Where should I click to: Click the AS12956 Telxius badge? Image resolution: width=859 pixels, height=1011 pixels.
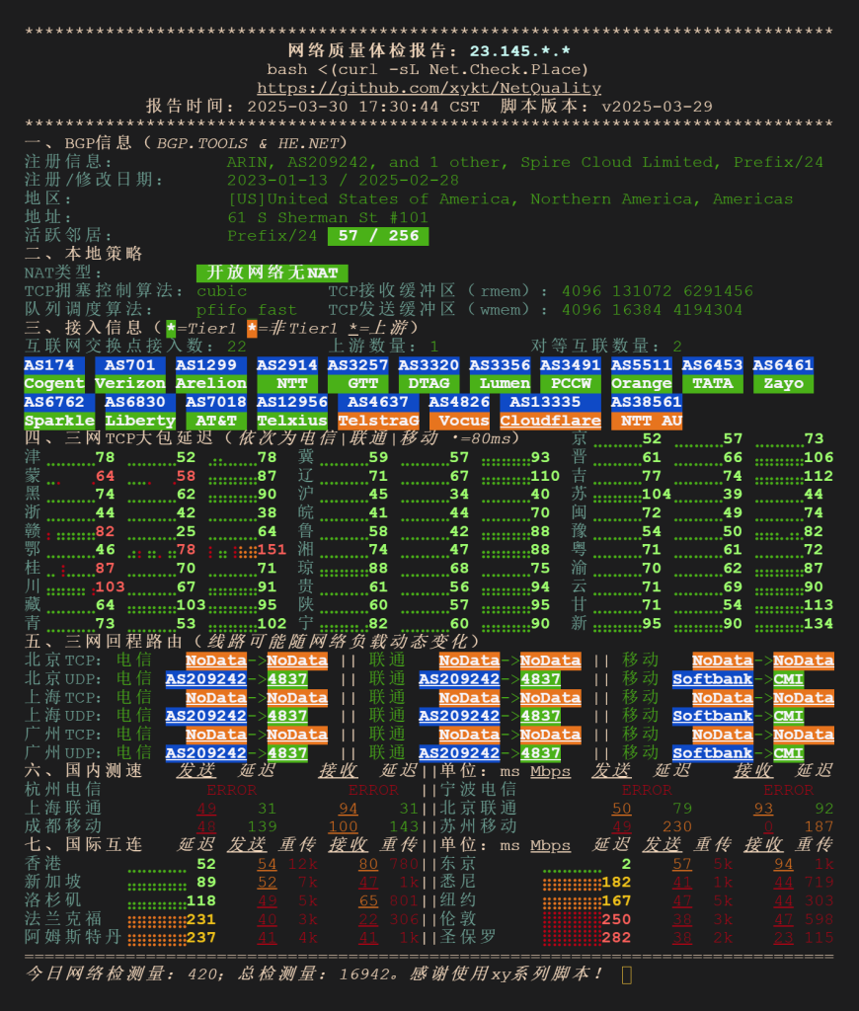292,412
